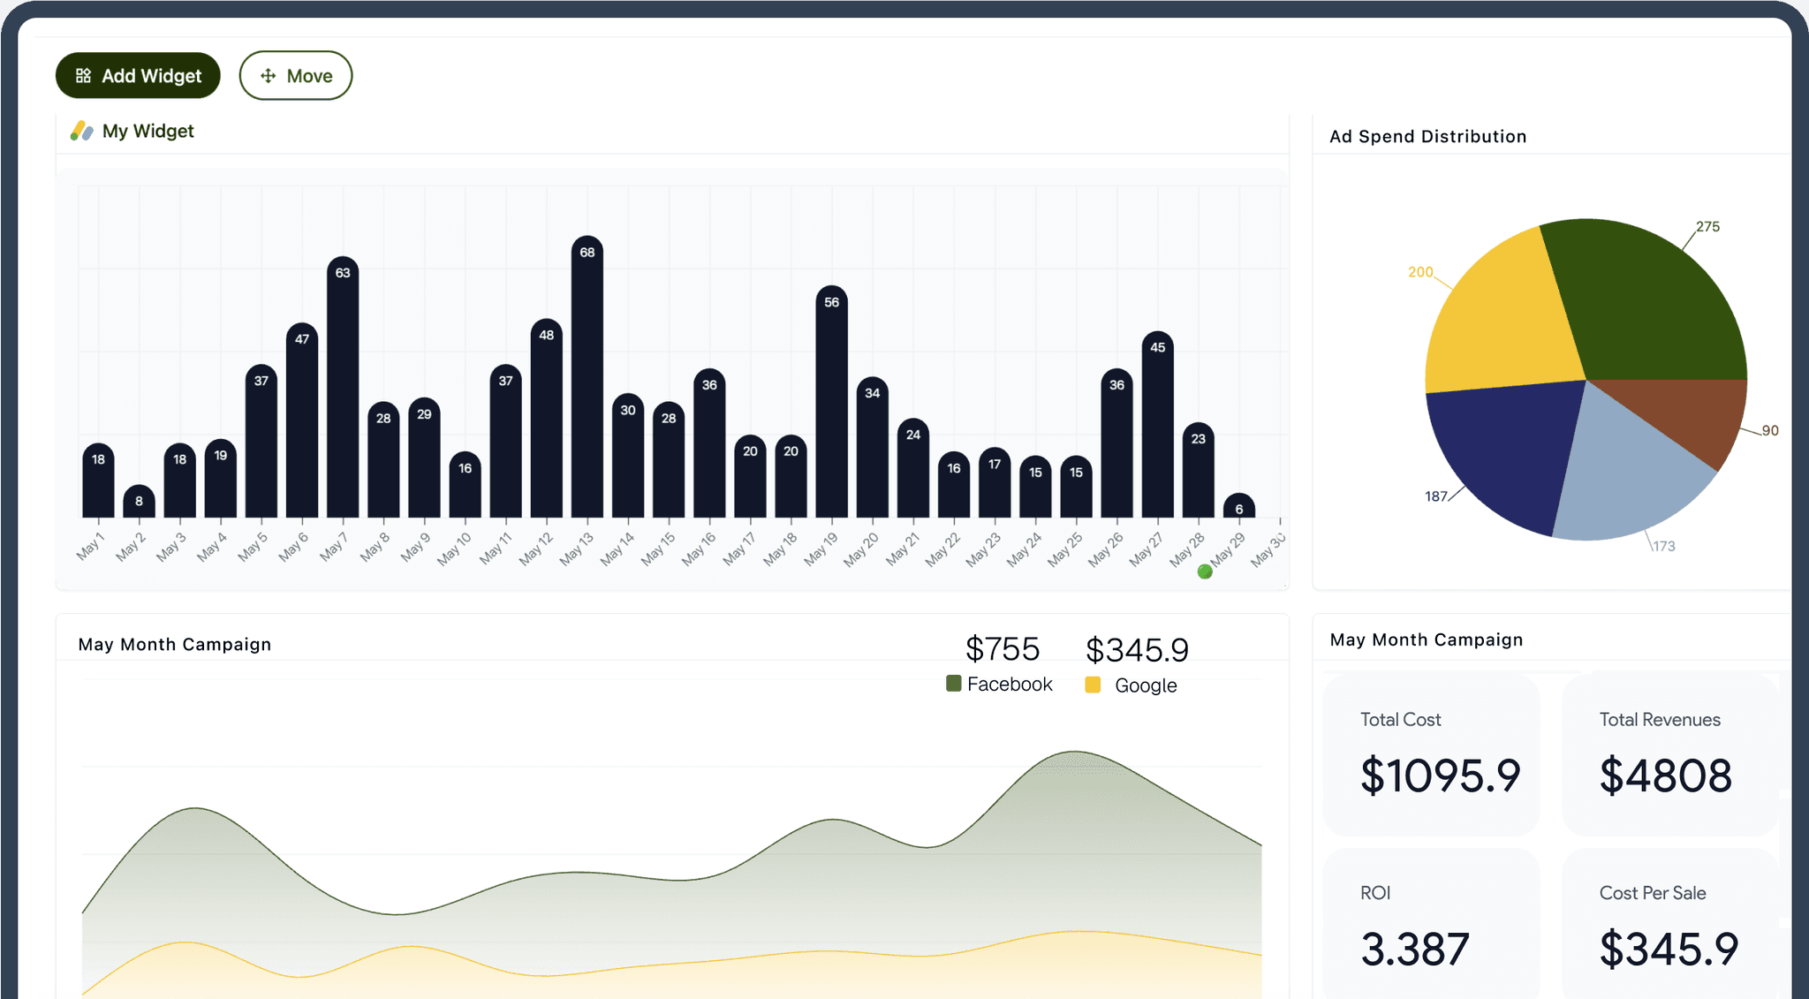
Task: Click the May 10 bar labeled 16
Action: [x=465, y=485]
